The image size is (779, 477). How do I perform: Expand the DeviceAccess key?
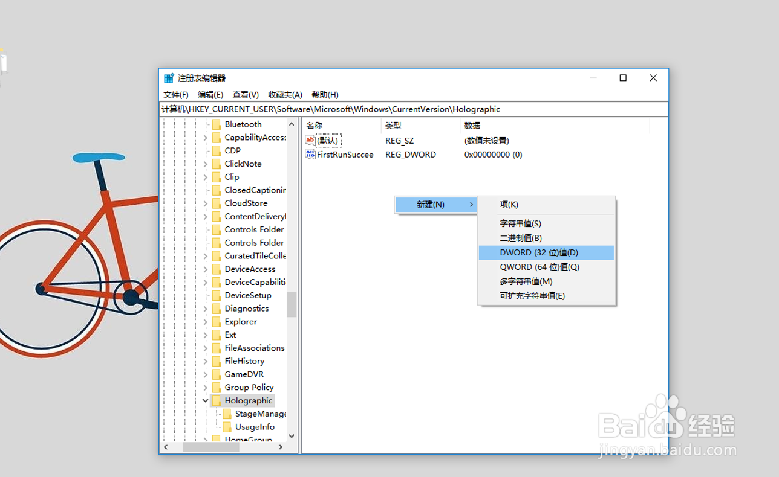206,269
